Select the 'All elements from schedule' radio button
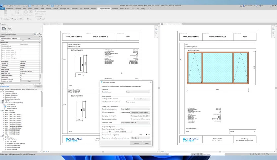 point(103,102)
